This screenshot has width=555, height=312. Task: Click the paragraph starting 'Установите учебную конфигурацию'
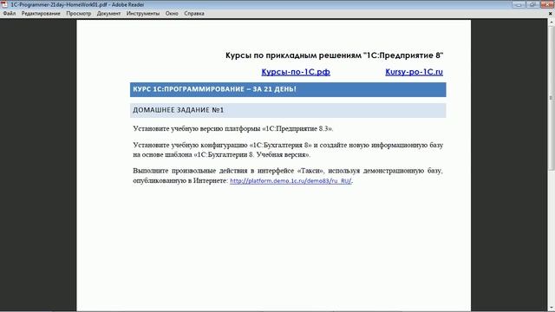tap(288, 150)
